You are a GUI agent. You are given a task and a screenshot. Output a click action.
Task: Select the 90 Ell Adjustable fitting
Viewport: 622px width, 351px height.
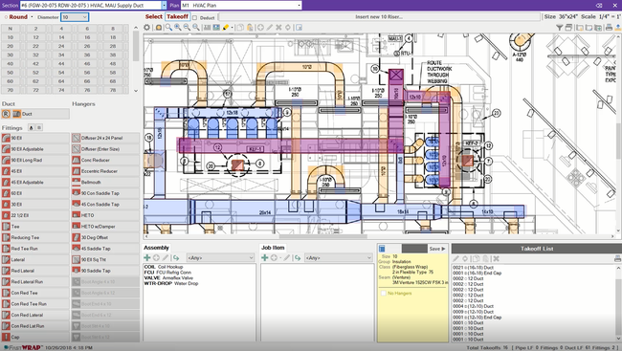click(34, 149)
